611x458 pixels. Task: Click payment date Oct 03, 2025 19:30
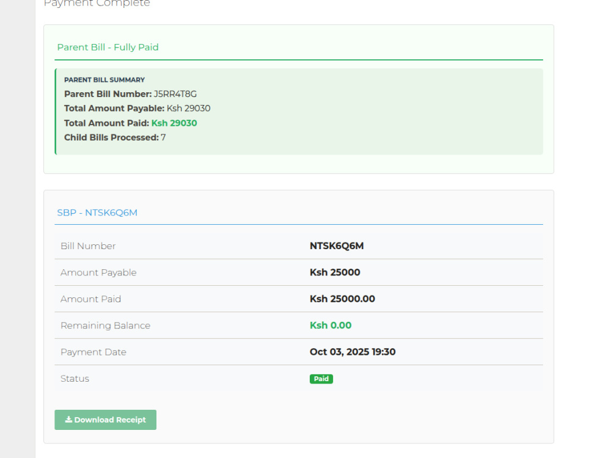coord(353,352)
